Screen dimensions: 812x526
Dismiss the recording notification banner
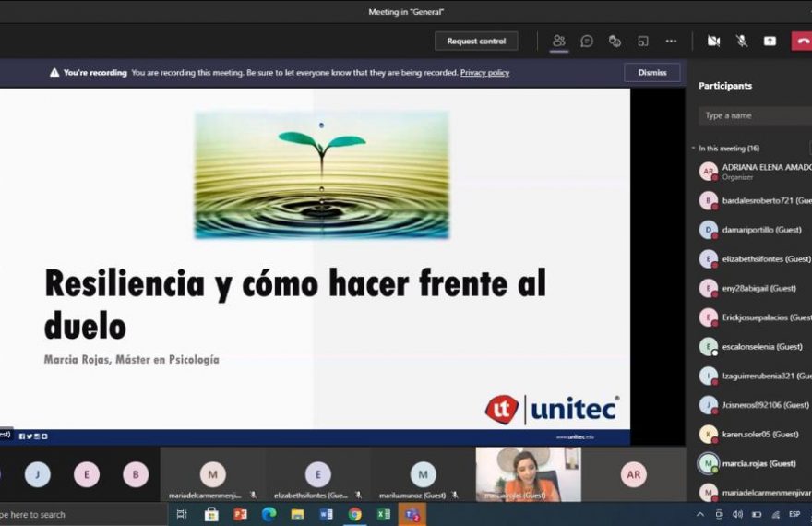click(651, 73)
